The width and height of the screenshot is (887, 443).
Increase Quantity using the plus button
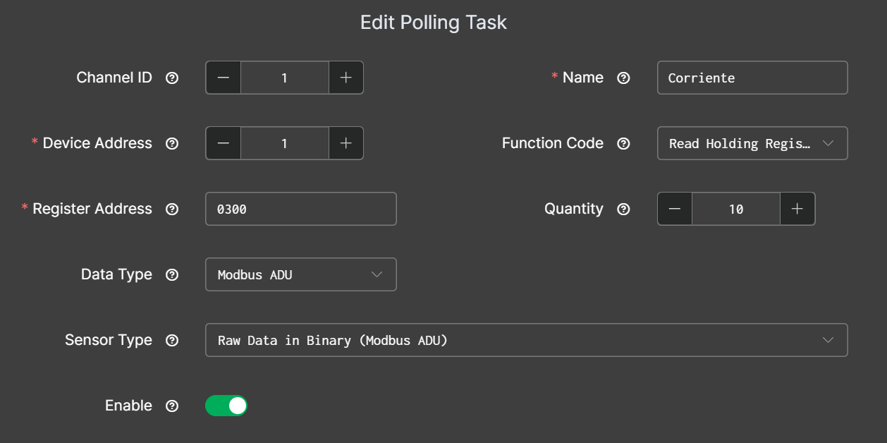797,209
